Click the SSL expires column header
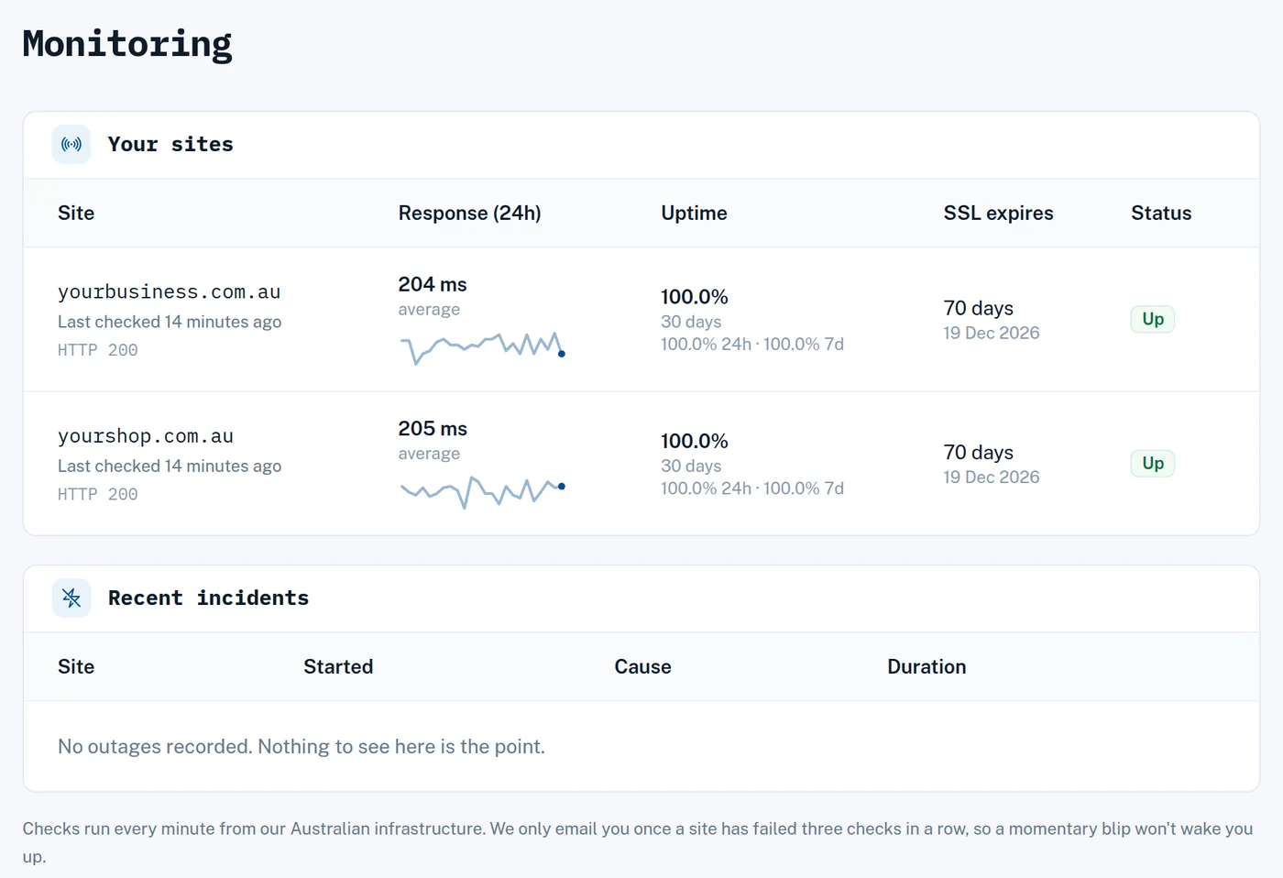The width and height of the screenshot is (1283, 878). (x=998, y=213)
